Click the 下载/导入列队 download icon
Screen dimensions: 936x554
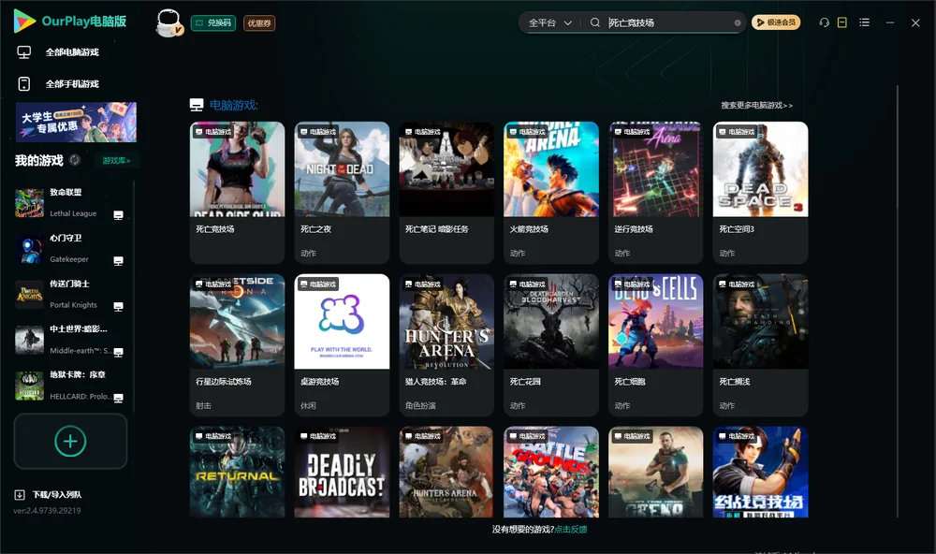[x=20, y=494]
